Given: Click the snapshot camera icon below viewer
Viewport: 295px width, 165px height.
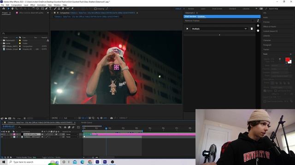Looking at the screenshot, I should 112,118.
